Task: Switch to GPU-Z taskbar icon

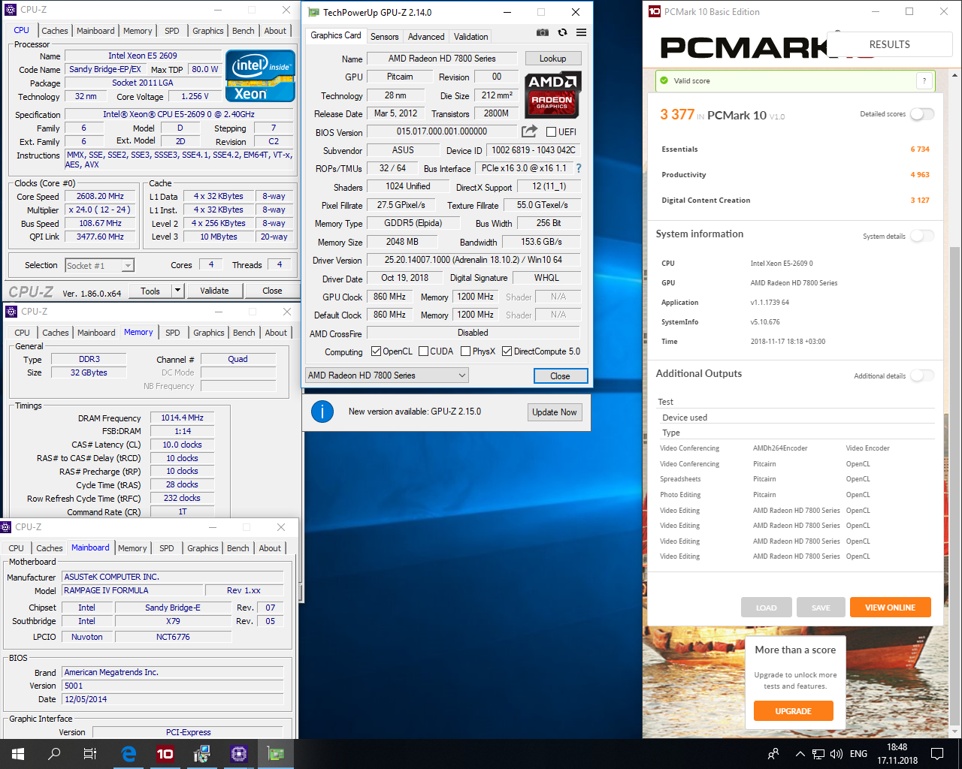Action: (276, 754)
